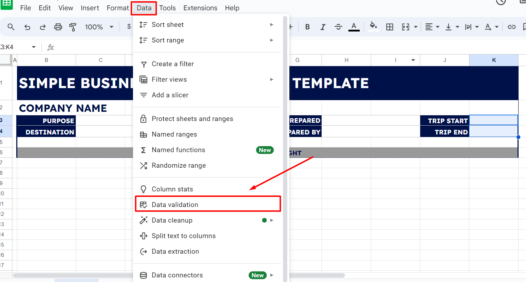
Task: Click the fx formula icon
Action: click(51, 47)
